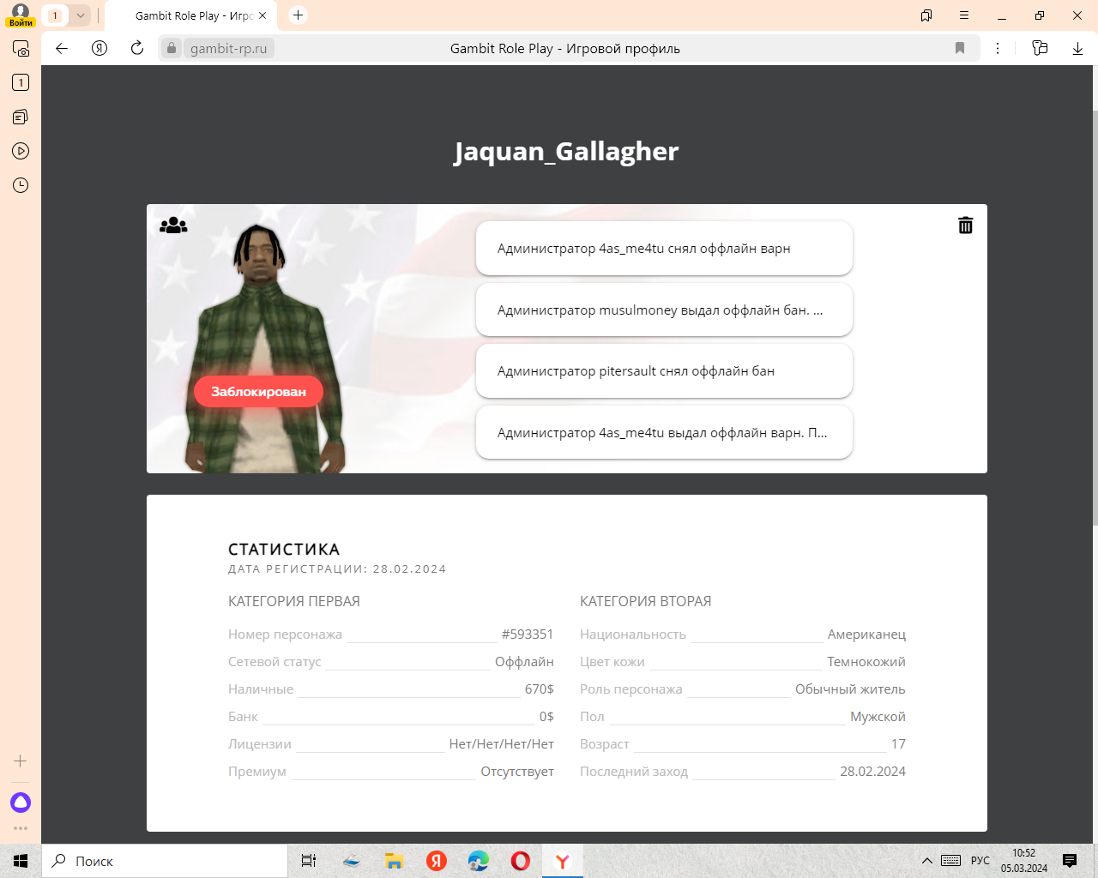The image size is (1098, 878).
Task: Open the Yandex home button
Action: pos(100,49)
